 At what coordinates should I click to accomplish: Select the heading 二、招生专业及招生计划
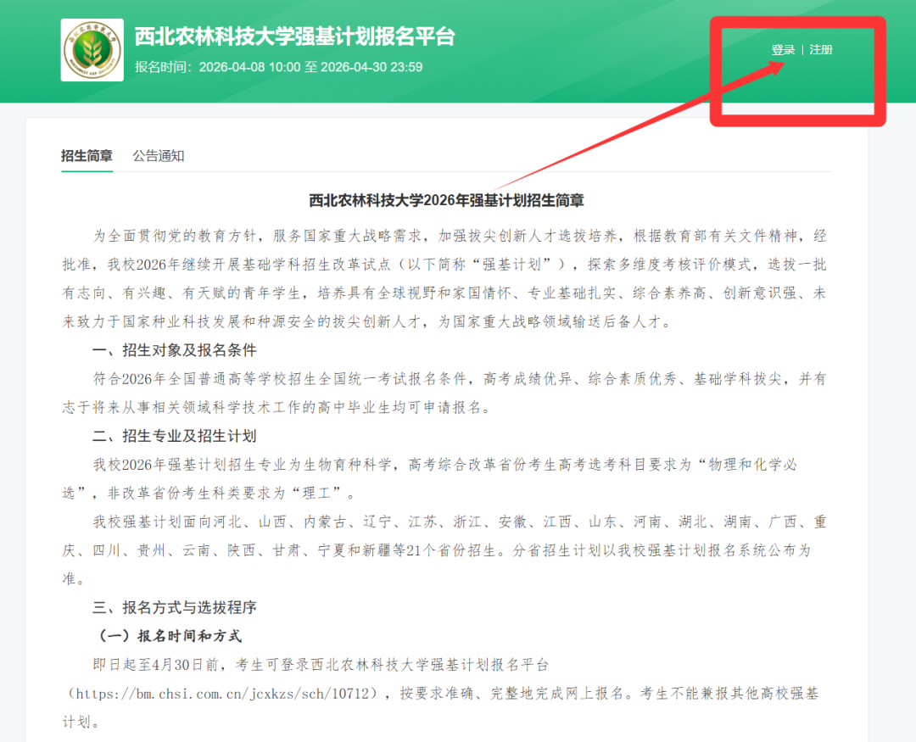point(175,436)
